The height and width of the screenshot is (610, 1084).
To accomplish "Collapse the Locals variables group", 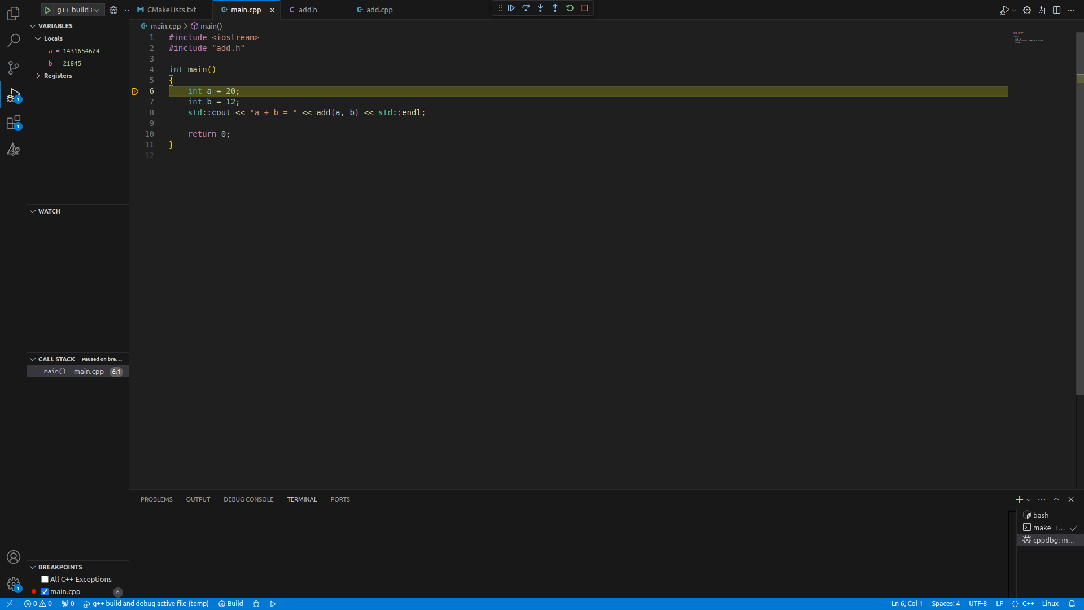I will pyautogui.click(x=38, y=38).
